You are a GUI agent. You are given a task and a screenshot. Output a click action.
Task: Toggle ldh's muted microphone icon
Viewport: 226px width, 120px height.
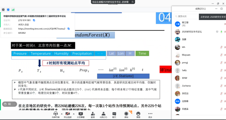click(x=221, y=47)
